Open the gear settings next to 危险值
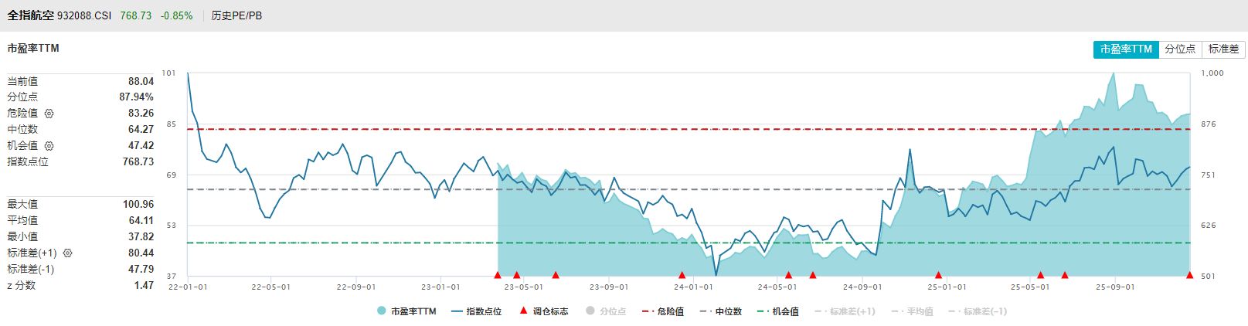This screenshot has height=326, width=1248. (x=49, y=114)
